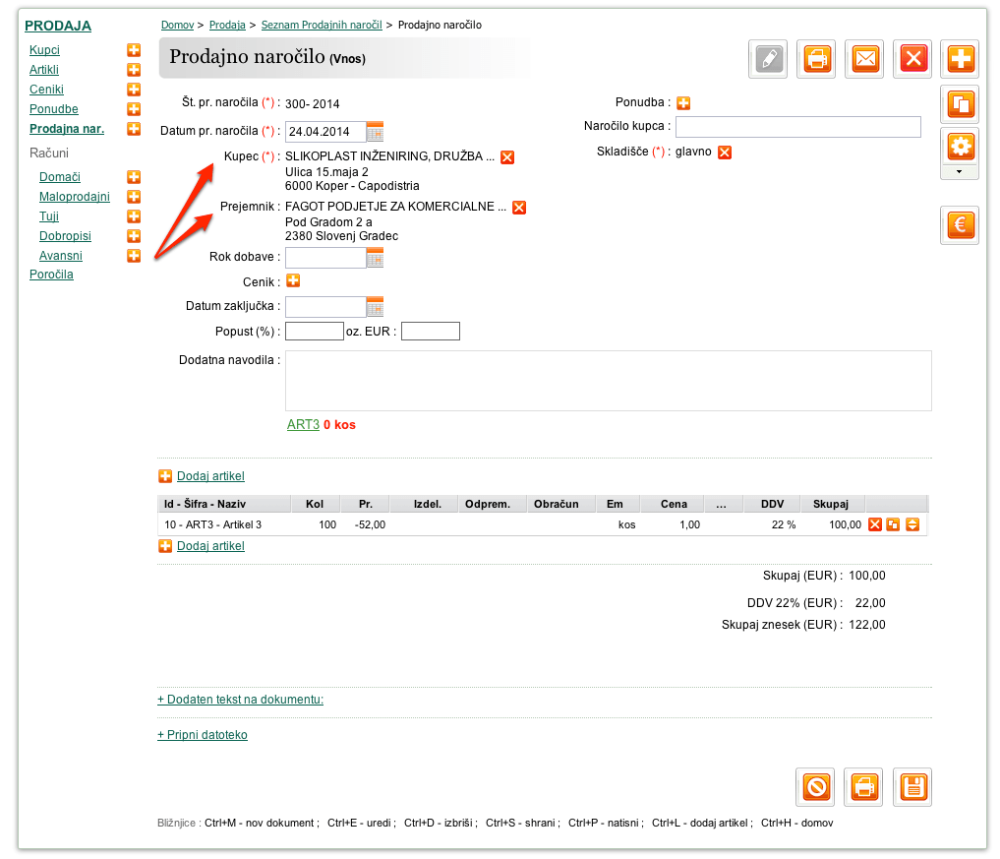The height and width of the screenshot is (859, 1000).
Task: Create new document with large plus icon
Action: tap(961, 59)
